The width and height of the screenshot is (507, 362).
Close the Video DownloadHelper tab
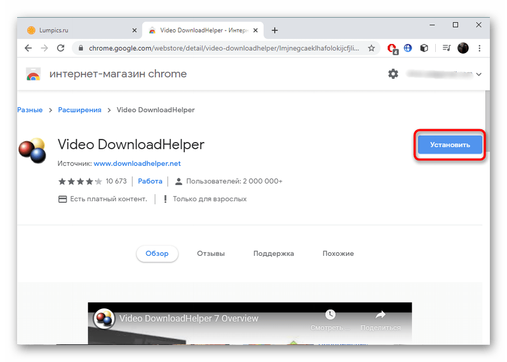click(255, 31)
